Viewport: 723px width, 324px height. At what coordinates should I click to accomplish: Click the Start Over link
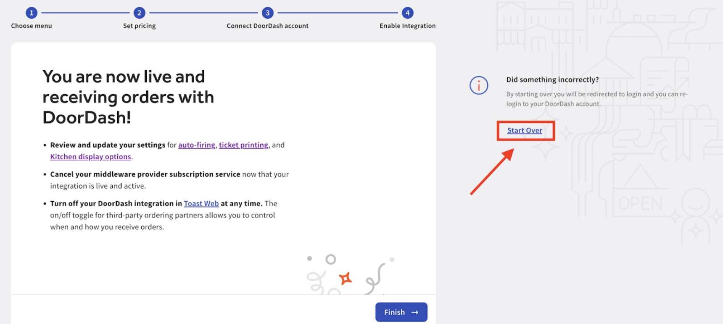pos(525,131)
